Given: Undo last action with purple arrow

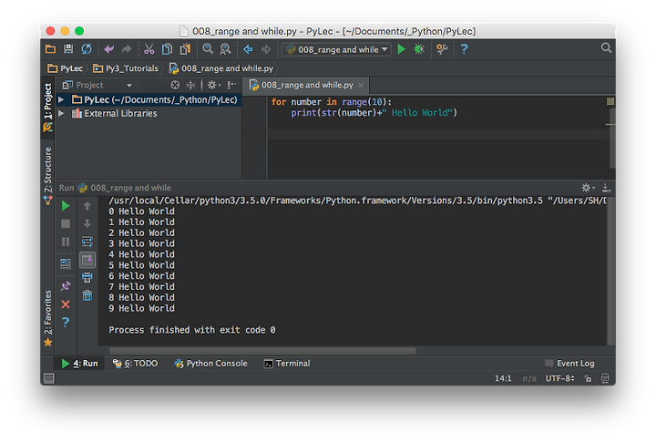Looking at the screenshot, I should tap(108, 49).
